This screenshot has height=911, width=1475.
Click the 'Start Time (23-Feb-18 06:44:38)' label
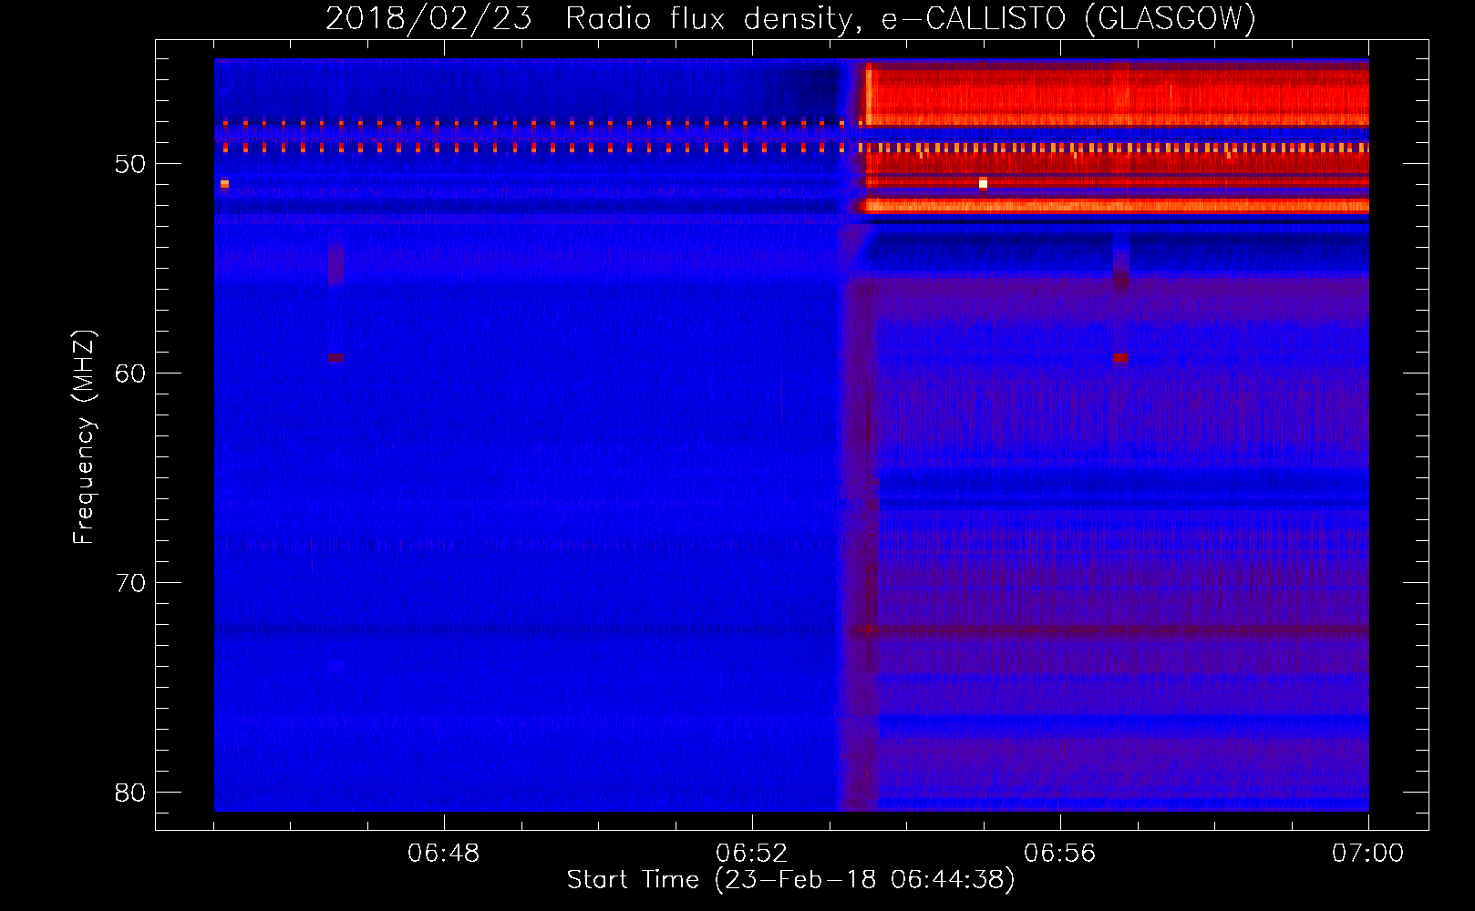click(790, 880)
